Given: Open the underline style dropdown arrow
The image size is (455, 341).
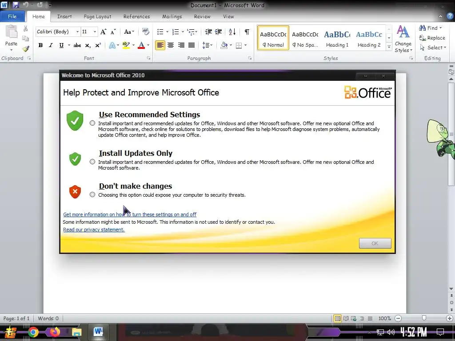Looking at the screenshot, I should coord(69,45).
